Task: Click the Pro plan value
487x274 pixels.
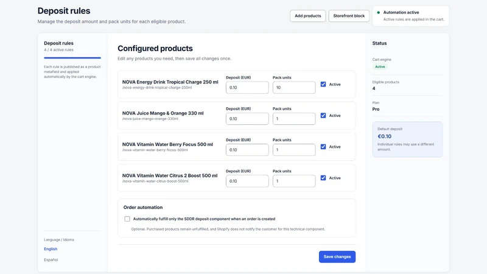Action: tap(376, 109)
